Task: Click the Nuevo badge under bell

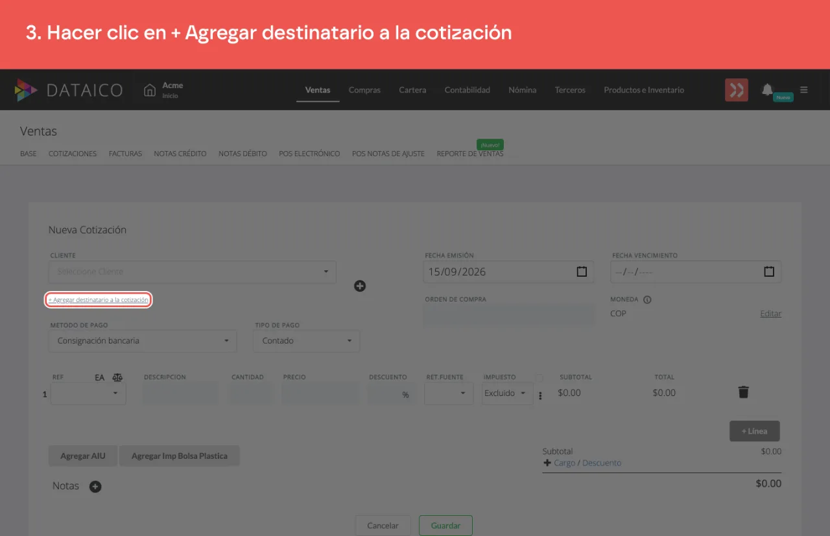Action: tap(783, 97)
